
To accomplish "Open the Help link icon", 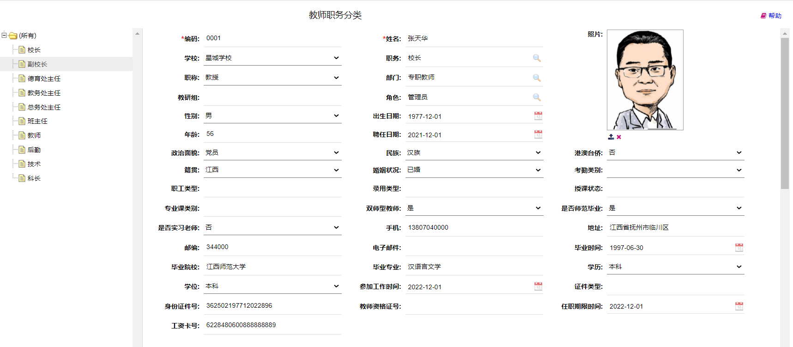I will coord(763,16).
